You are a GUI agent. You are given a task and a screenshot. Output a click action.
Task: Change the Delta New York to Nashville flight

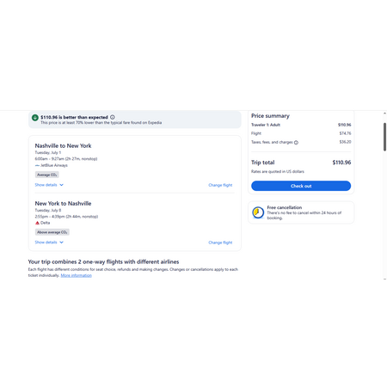[x=220, y=243]
